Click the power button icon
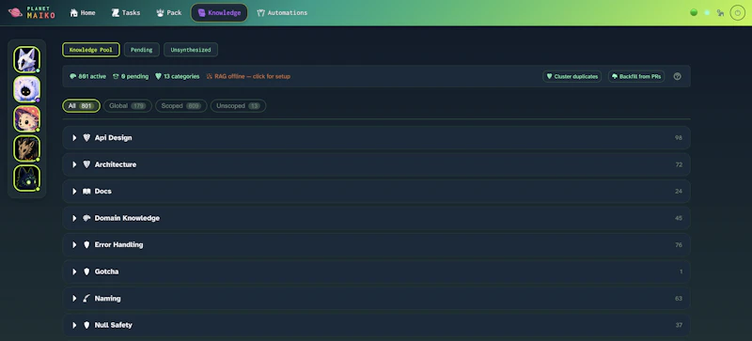Image resolution: width=752 pixels, height=341 pixels. 738,13
